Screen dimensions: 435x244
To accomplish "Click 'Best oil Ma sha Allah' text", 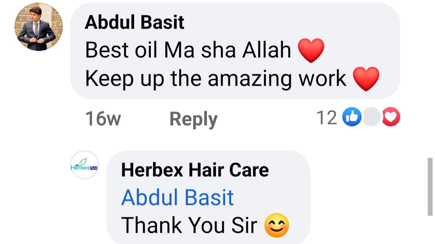I will pos(188,50).
